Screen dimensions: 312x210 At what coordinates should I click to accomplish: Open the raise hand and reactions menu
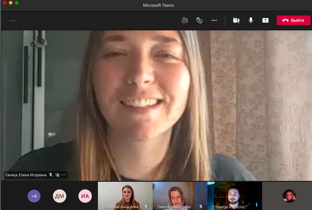199,20
